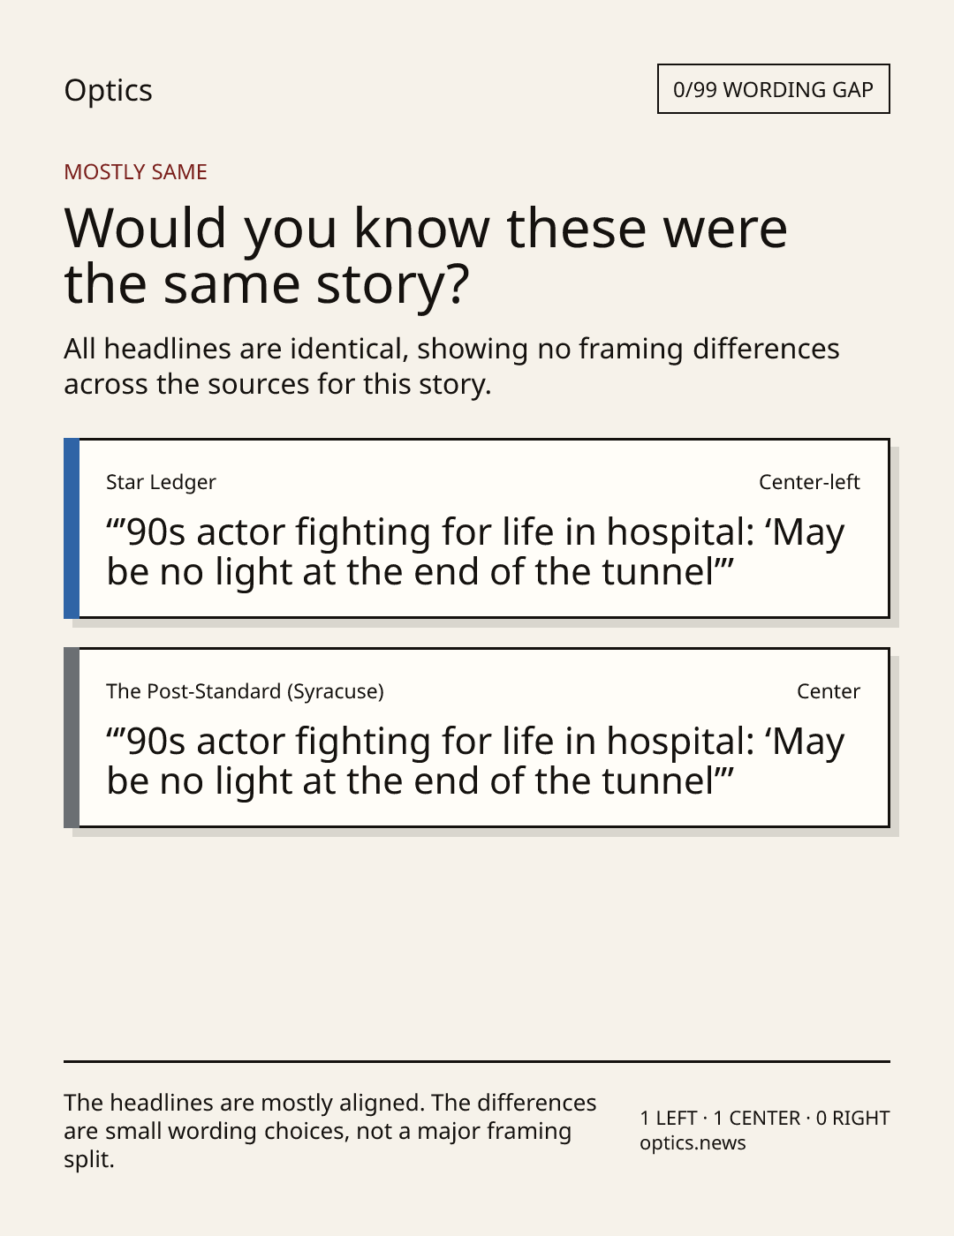
Task: Click the horizontal divider line above footer
Action: coord(477,1060)
